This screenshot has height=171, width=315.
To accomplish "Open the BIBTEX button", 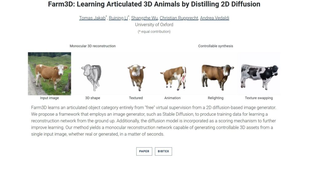I will coord(163,151).
